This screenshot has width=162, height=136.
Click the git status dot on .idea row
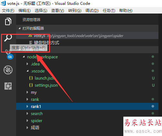(x=153, y=64)
